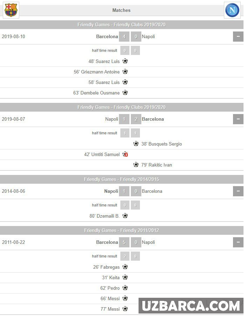
Task: Click the FC Barcelona crest logo
Action: (x=10, y=10)
